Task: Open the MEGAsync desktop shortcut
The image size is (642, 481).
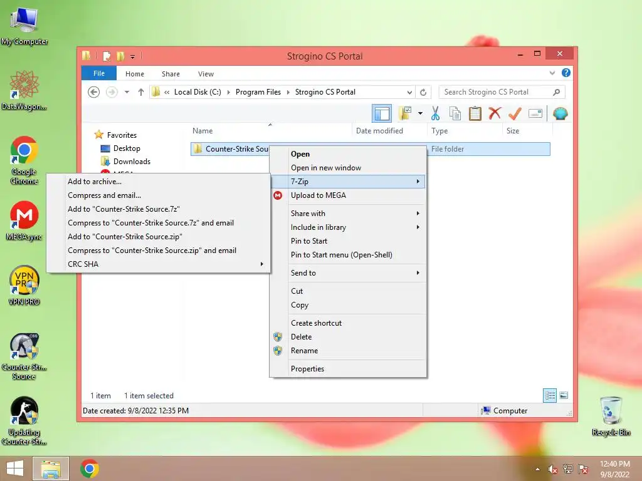Action: (x=24, y=221)
